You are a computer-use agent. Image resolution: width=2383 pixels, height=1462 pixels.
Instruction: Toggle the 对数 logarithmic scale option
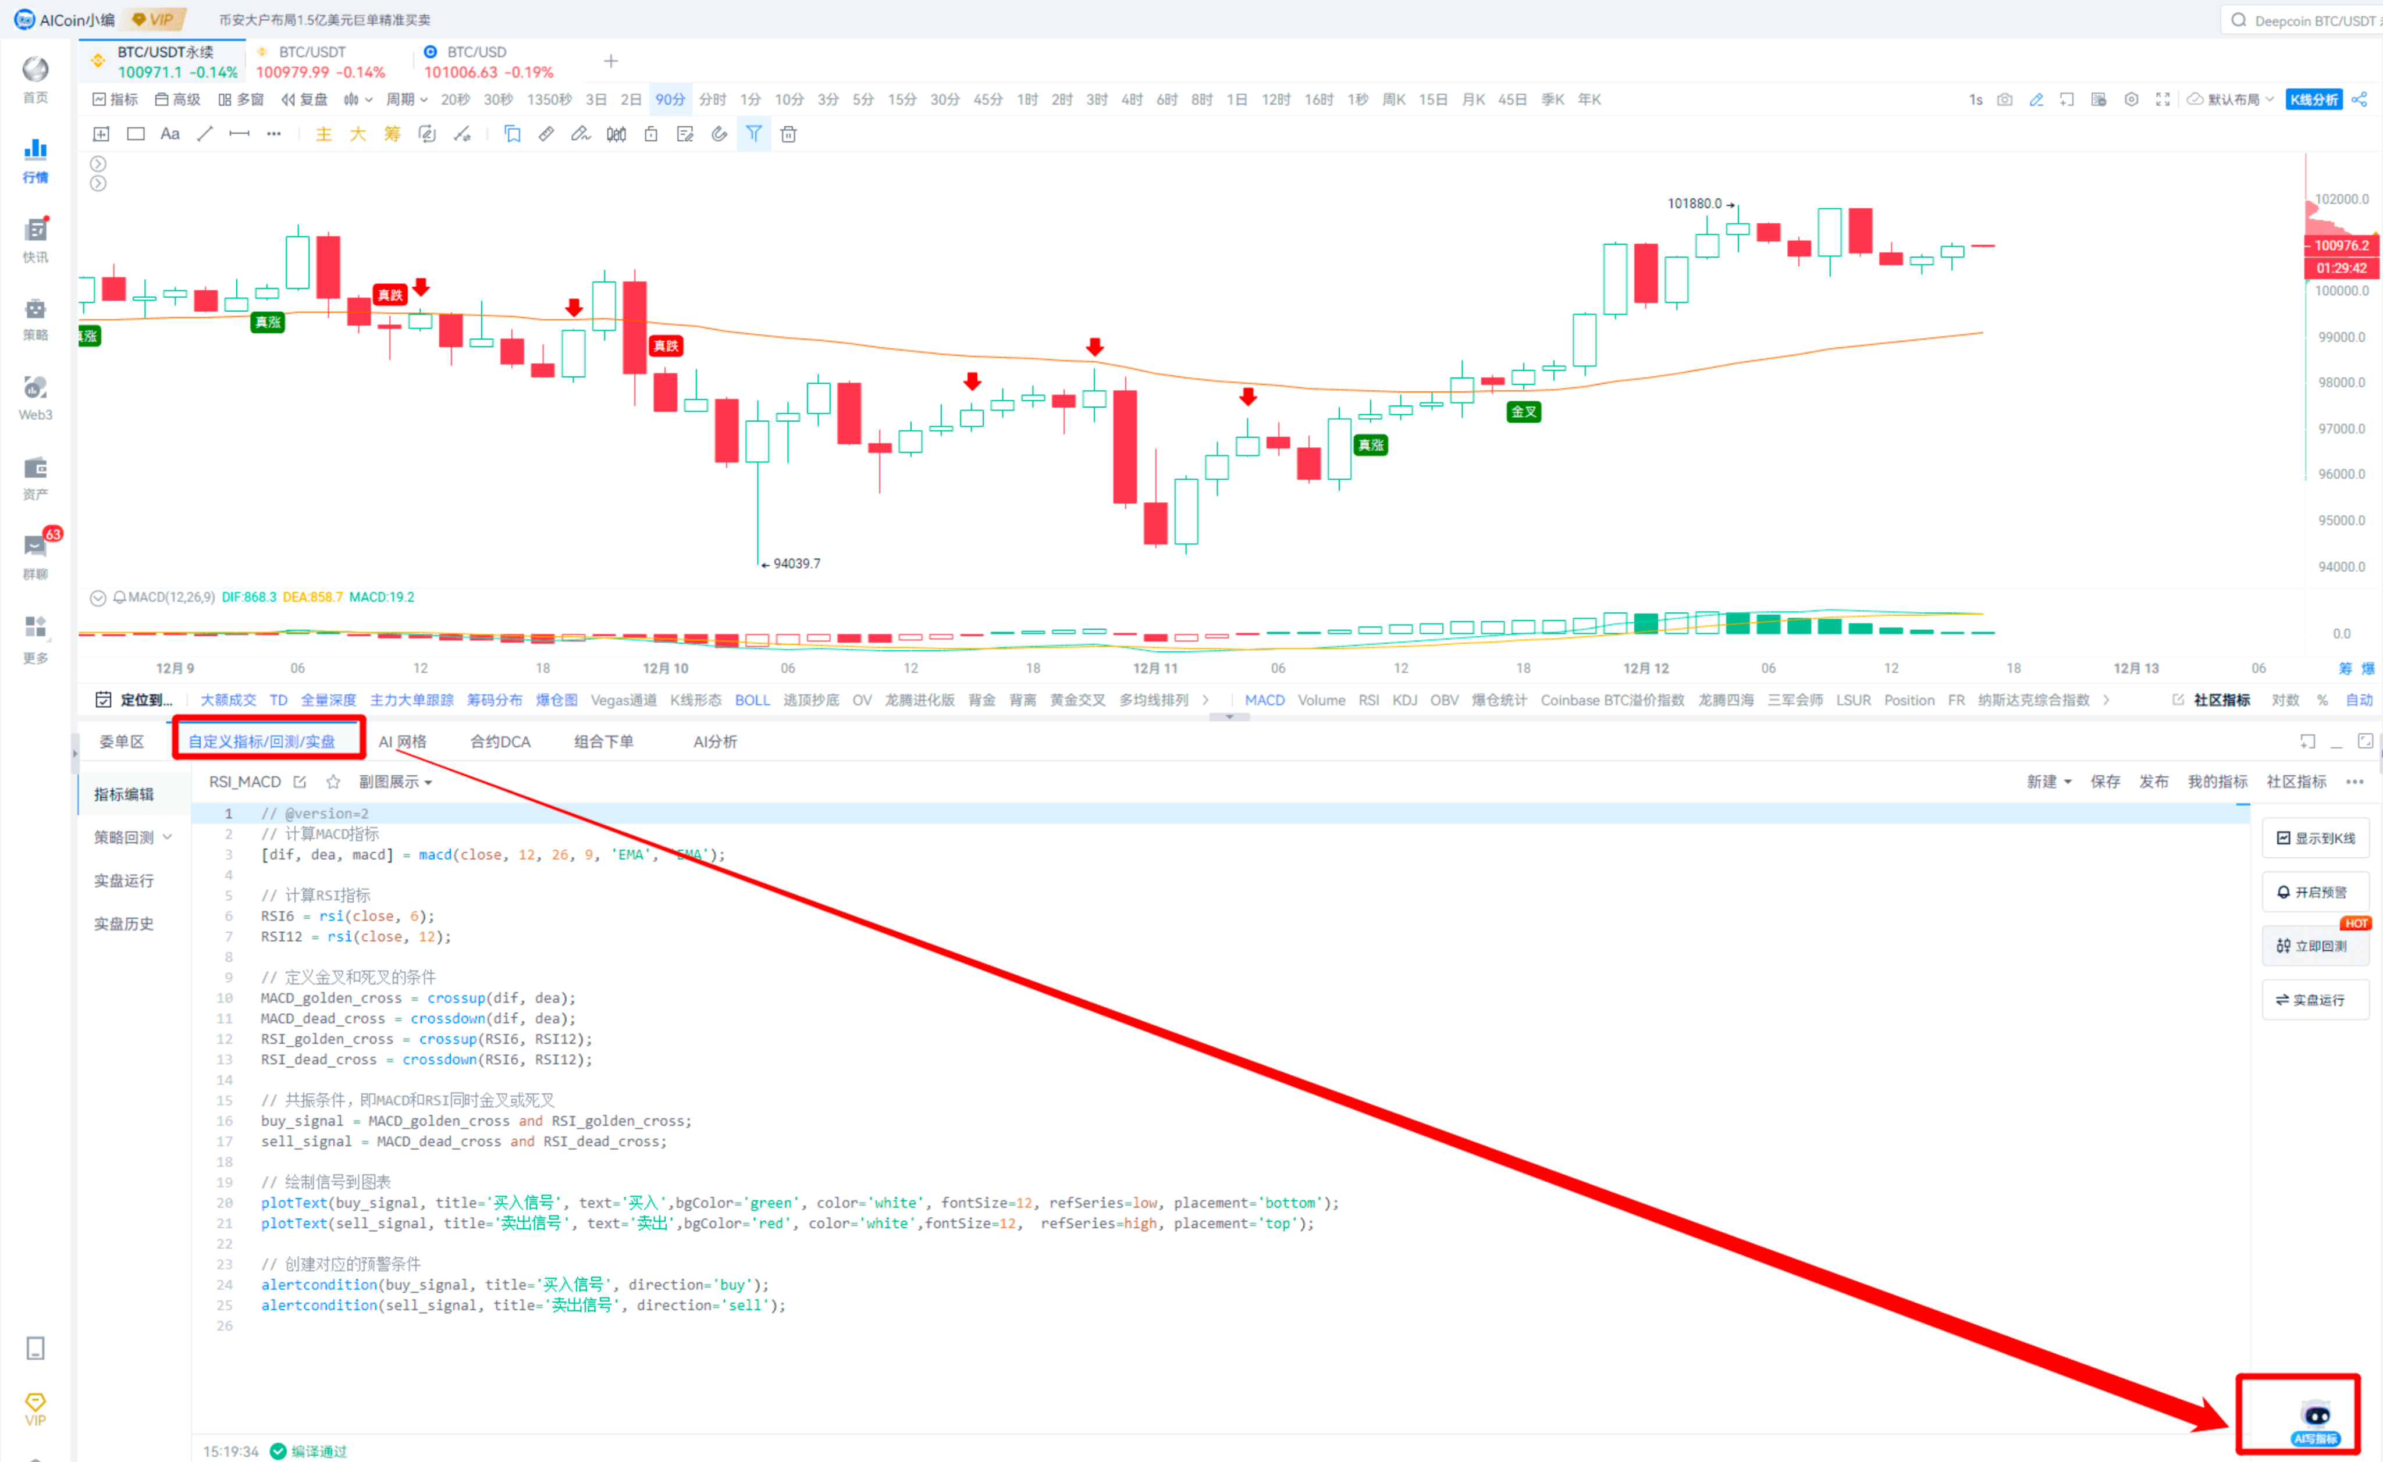[x=2285, y=700]
